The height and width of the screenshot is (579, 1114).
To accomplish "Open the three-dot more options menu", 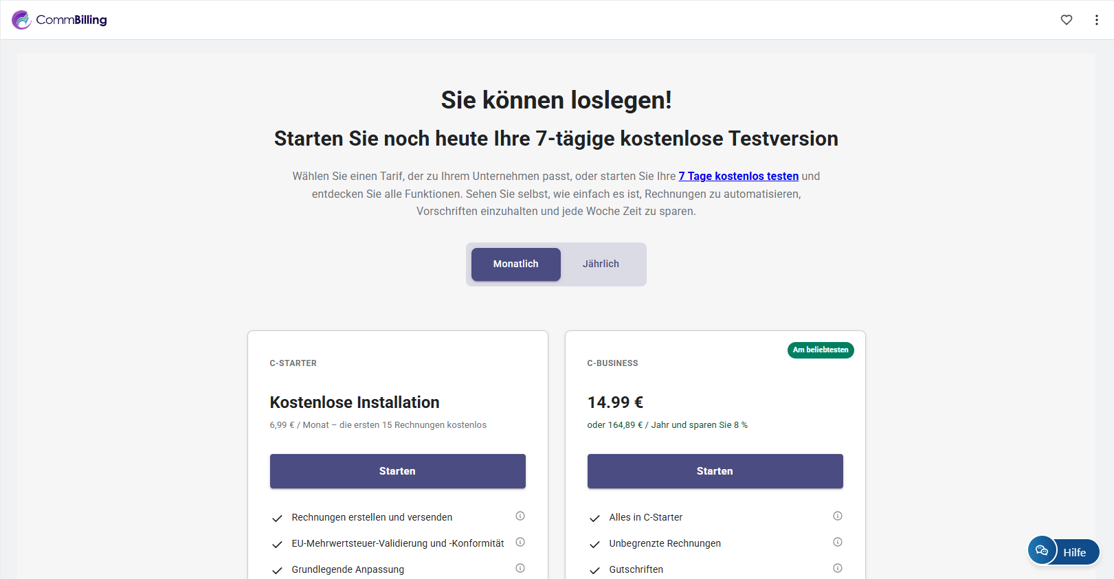I will pyautogui.click(x=1096, y=20).
